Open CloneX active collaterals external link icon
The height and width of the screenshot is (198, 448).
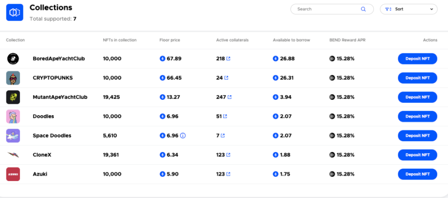228,155
